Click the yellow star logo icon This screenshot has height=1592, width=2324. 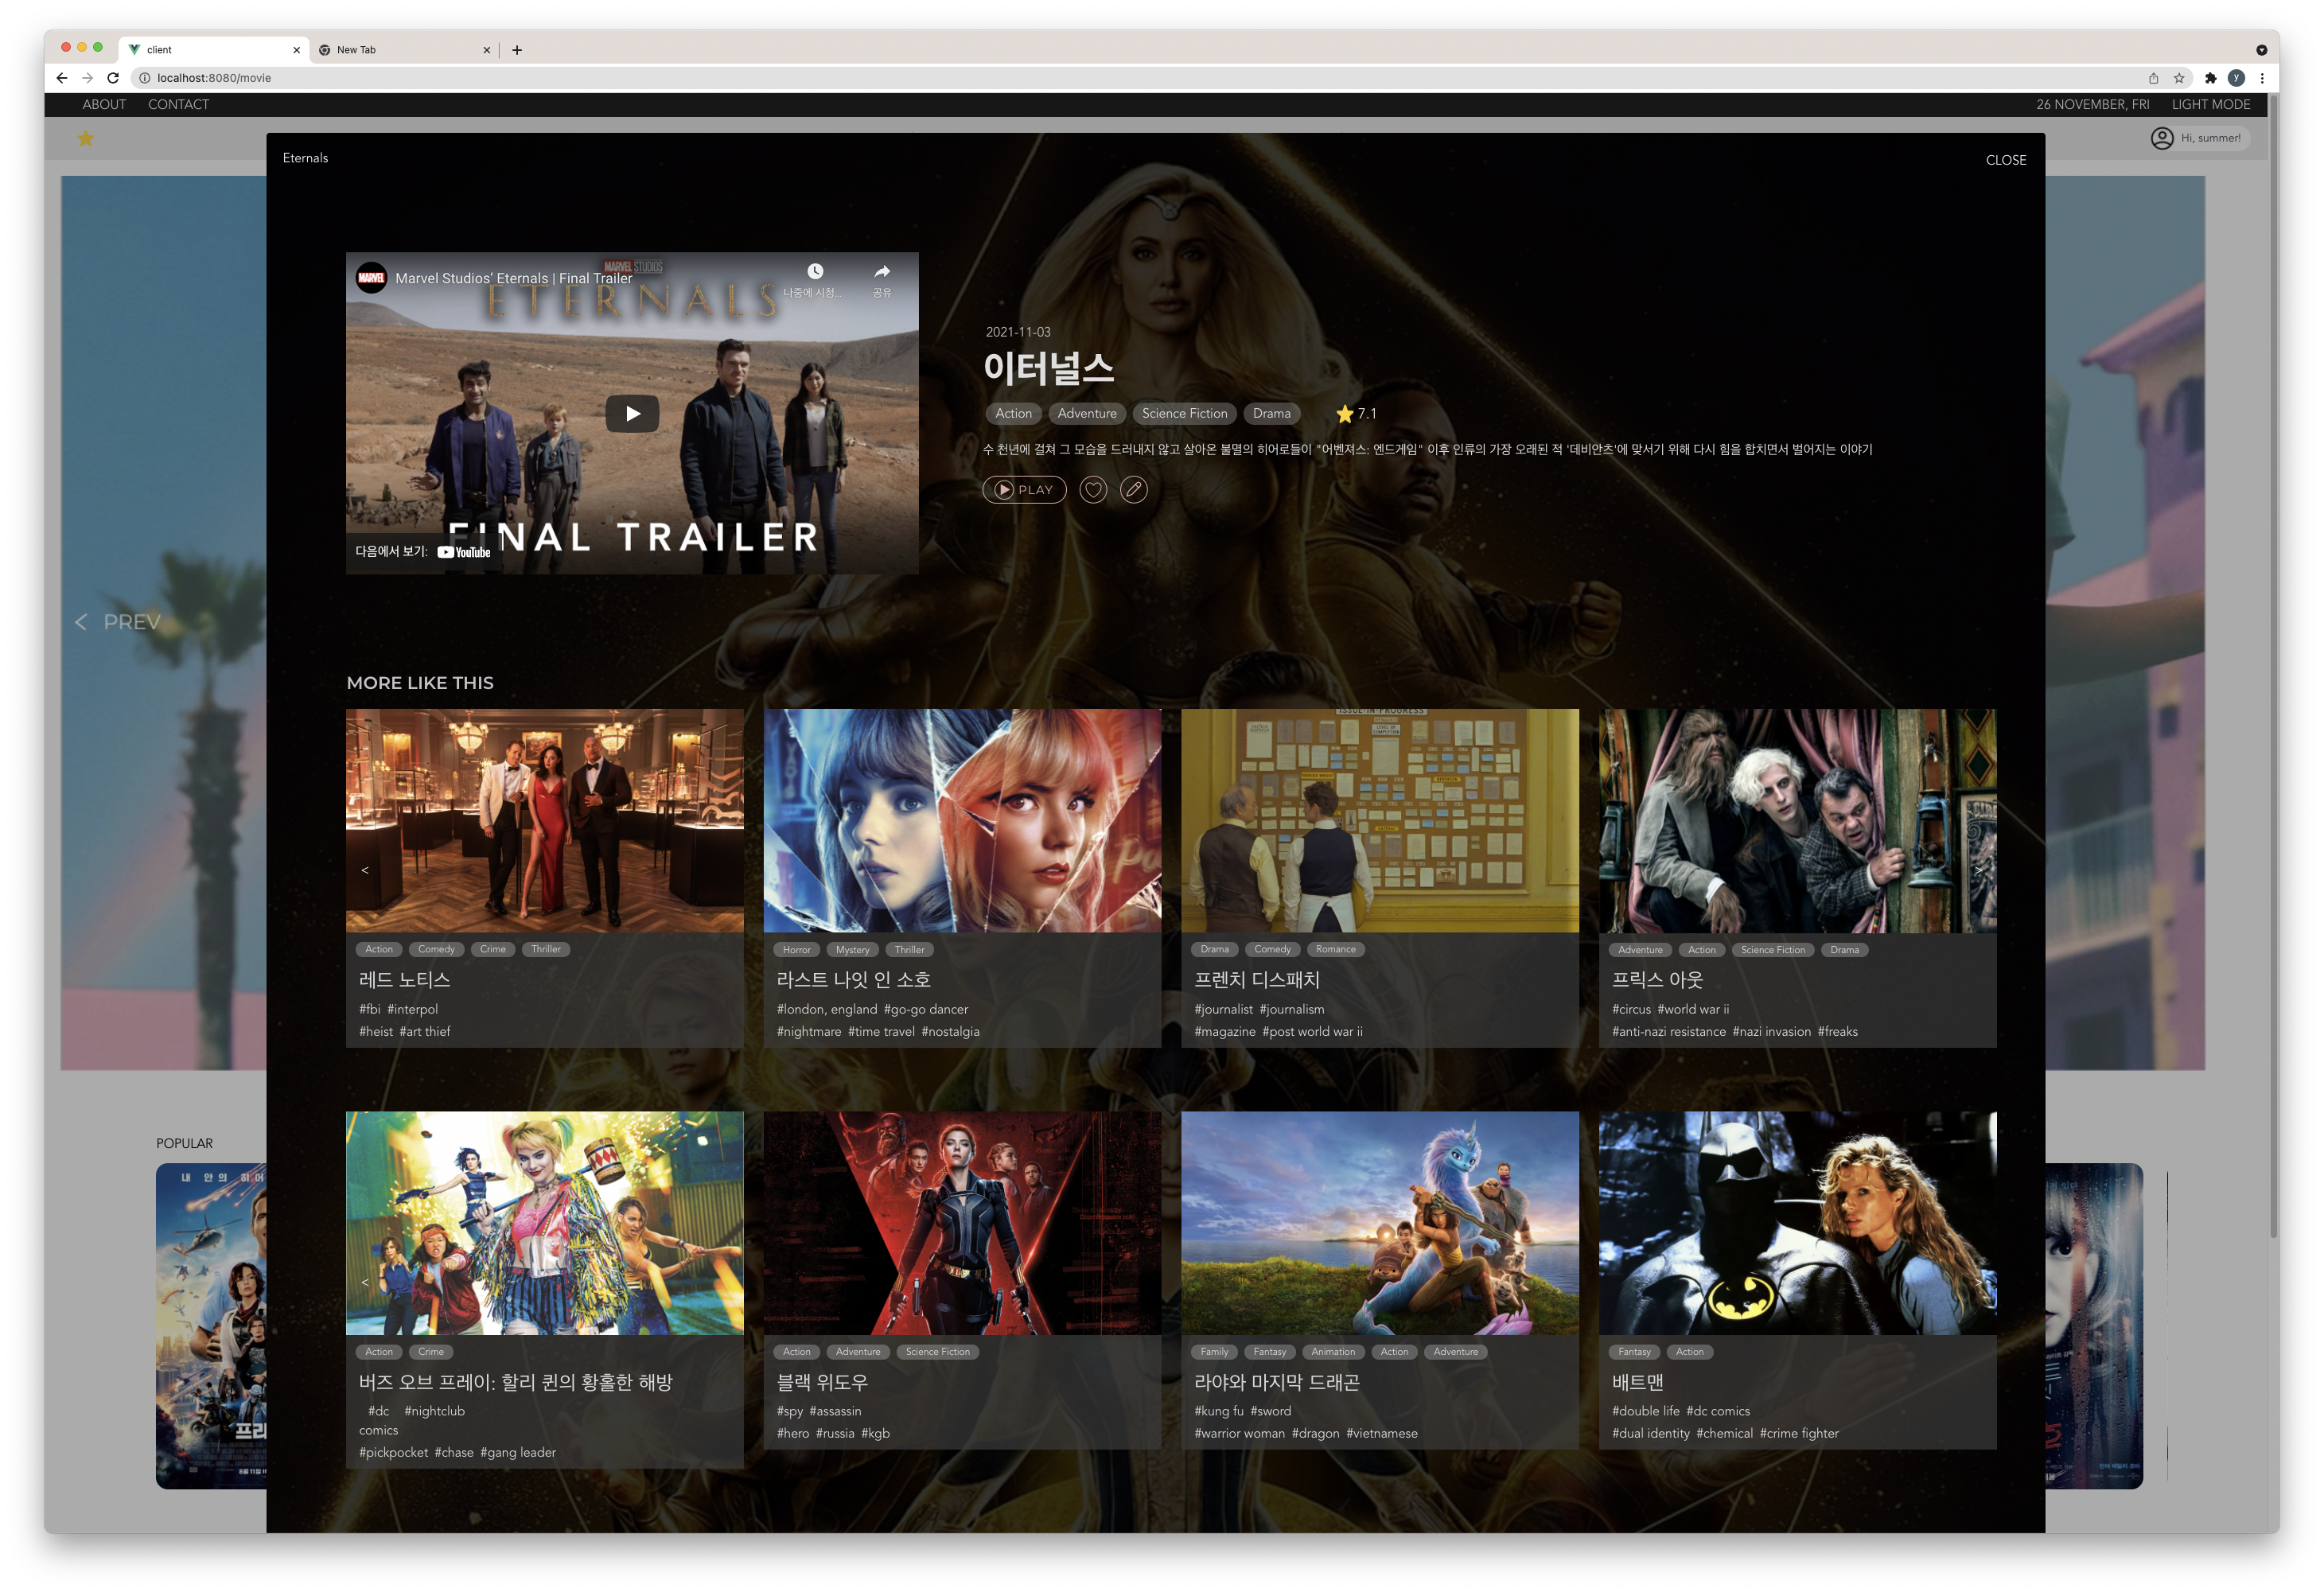coord(86,139)
